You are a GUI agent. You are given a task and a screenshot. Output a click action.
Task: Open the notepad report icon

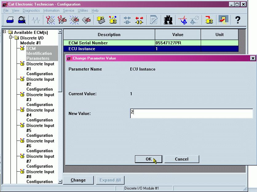point(154,20)
